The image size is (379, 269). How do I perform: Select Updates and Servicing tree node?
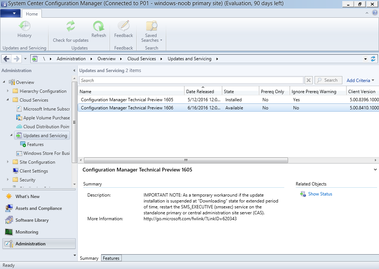point(42,135)
